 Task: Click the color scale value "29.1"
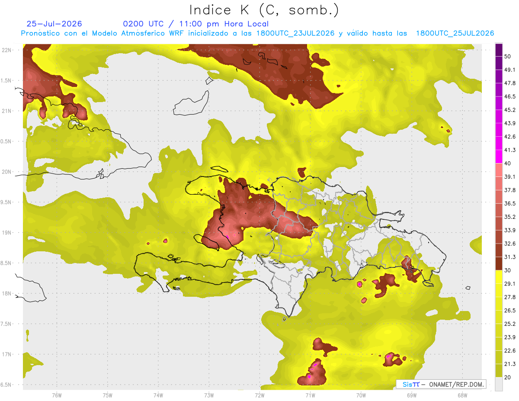click(x=510, y=284)
